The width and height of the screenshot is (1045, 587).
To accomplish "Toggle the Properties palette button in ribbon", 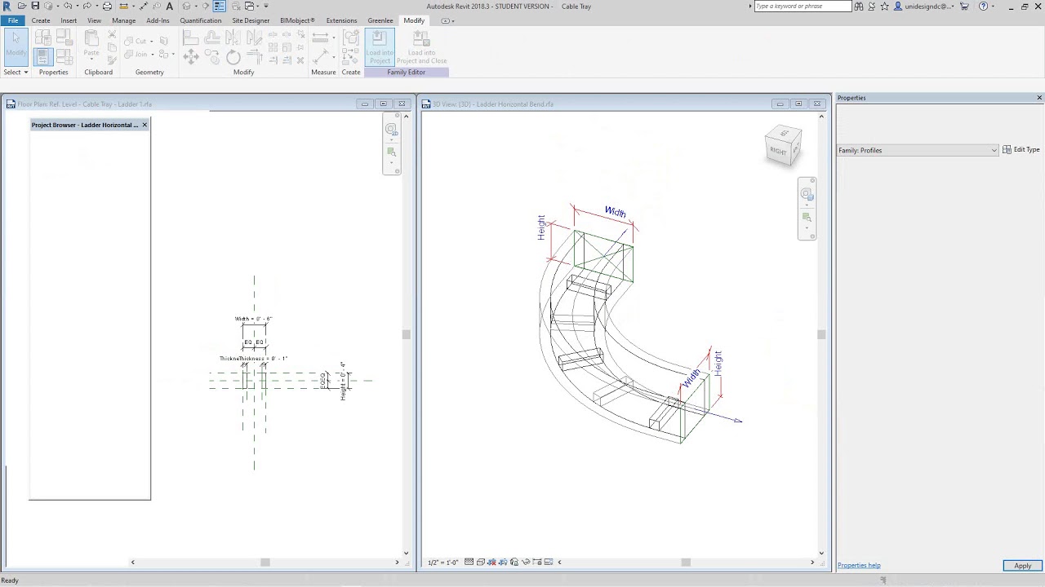I will point(43,57).
